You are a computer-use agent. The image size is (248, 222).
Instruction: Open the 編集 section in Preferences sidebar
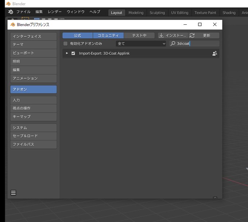[x=34, y=70]
